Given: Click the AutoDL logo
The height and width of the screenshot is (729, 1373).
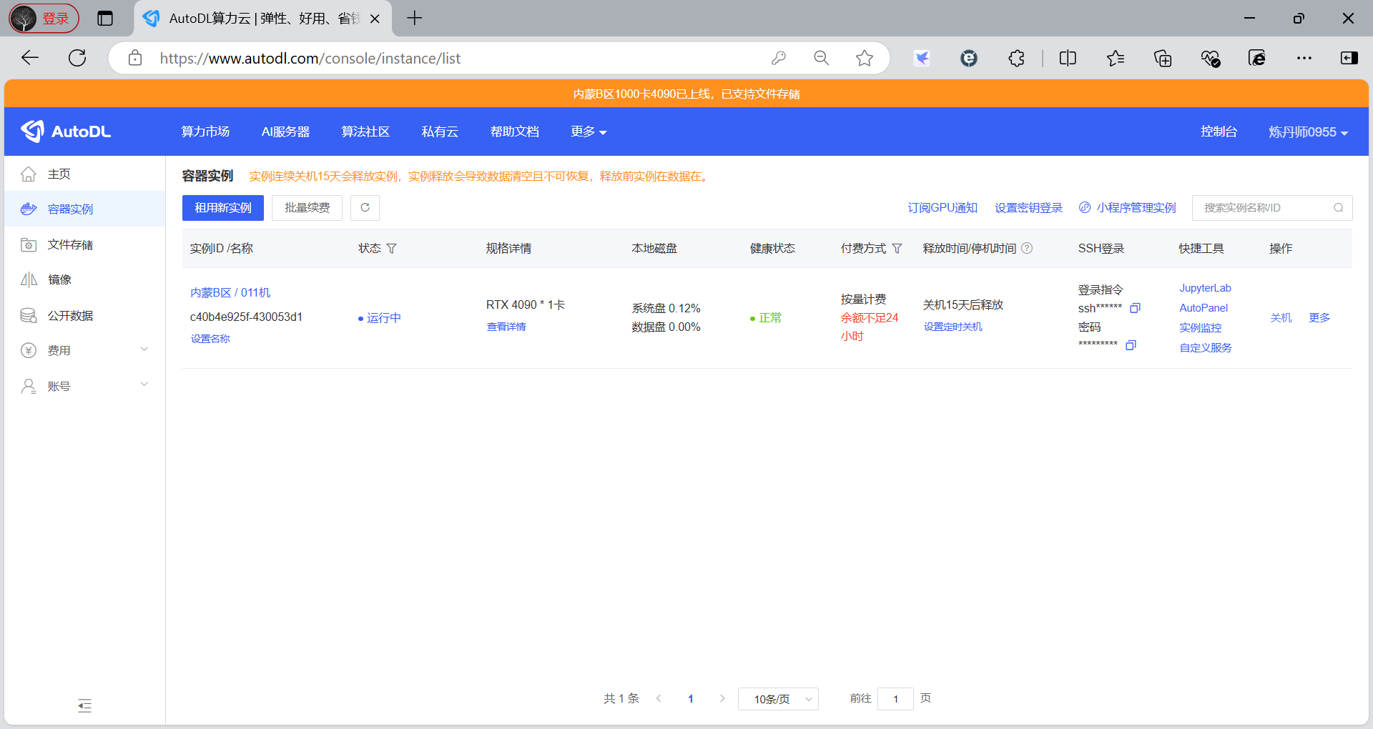Looking at the screenshot, I should 66,132.
